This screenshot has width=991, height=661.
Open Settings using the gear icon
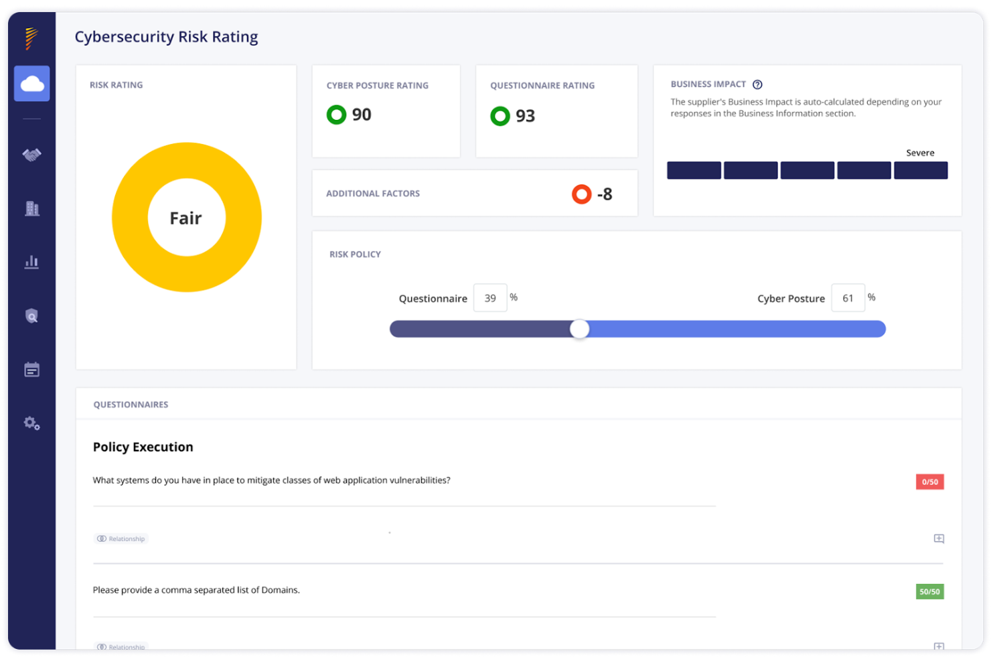31,423
